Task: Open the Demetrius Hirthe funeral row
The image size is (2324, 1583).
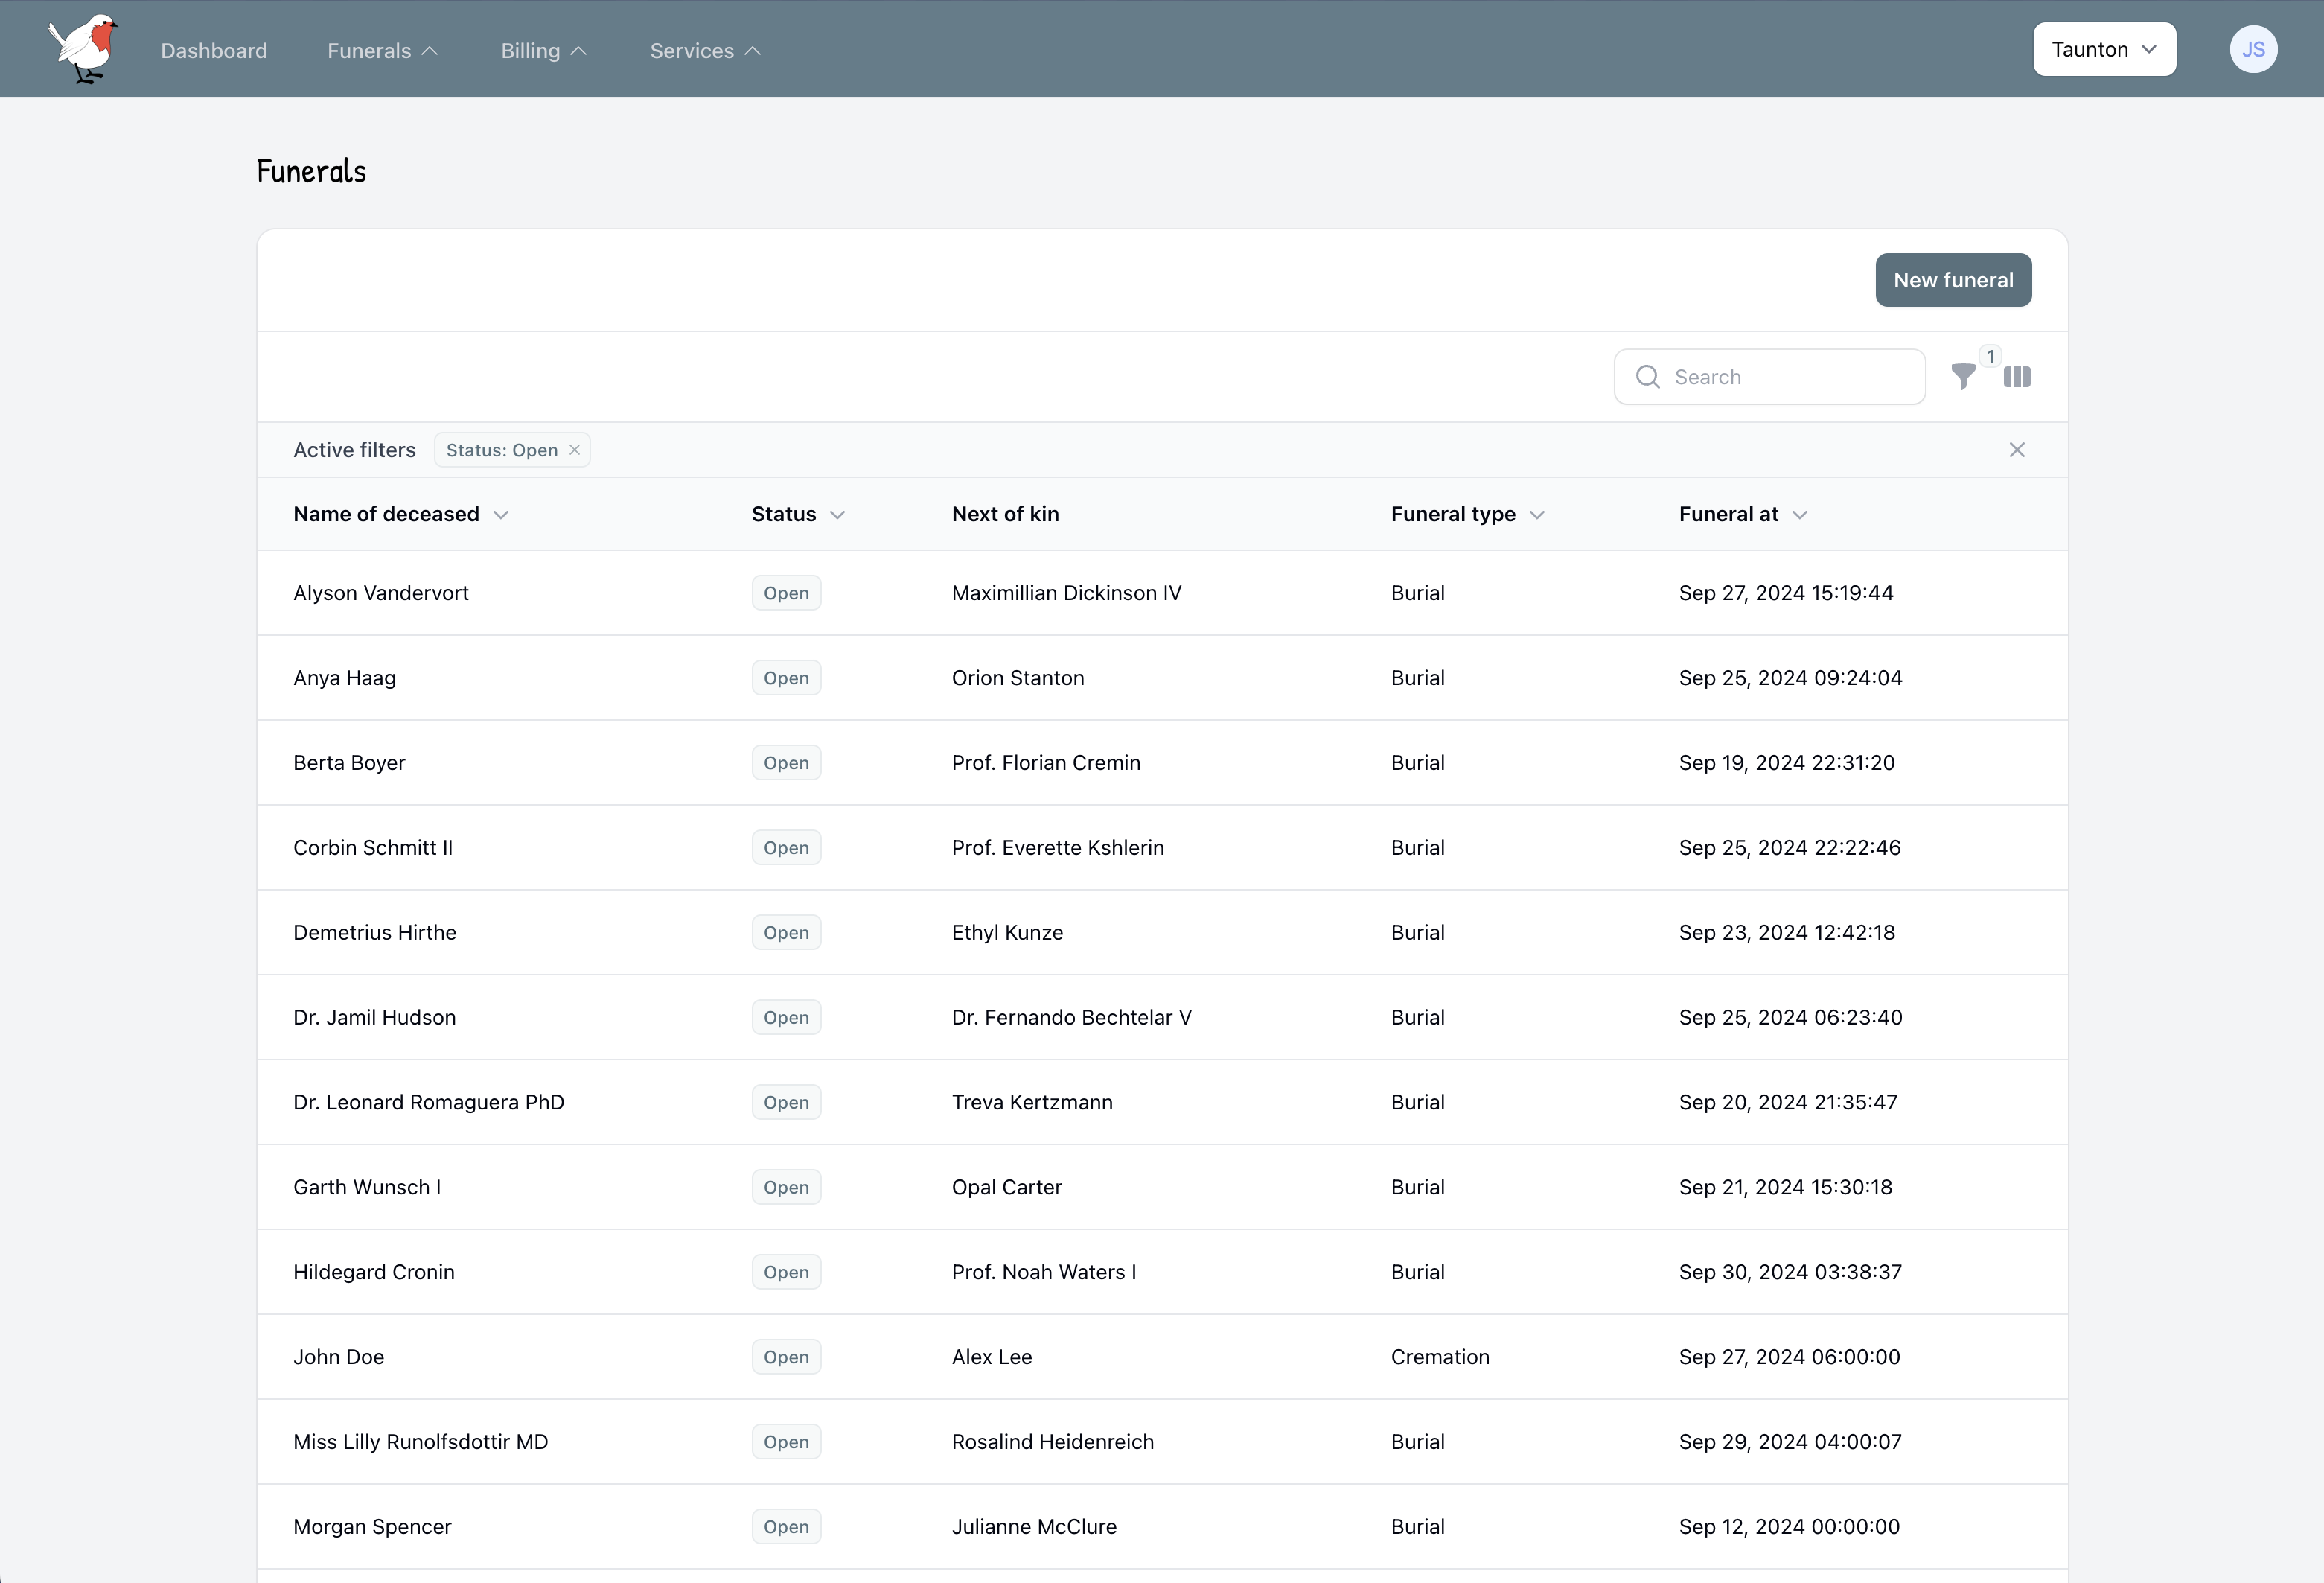Action: click(x=1162, y=933)
